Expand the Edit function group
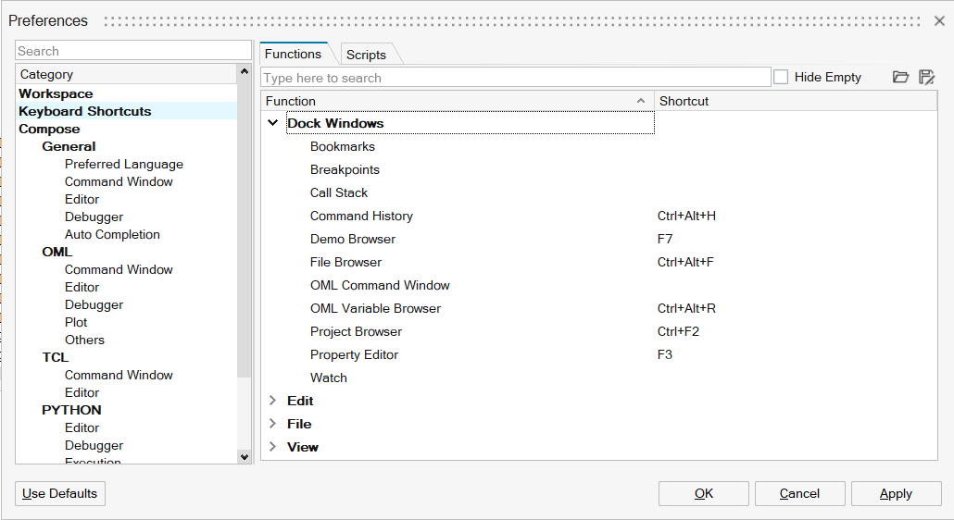This screenshot has height=520, width=954. tap(273, 401)
